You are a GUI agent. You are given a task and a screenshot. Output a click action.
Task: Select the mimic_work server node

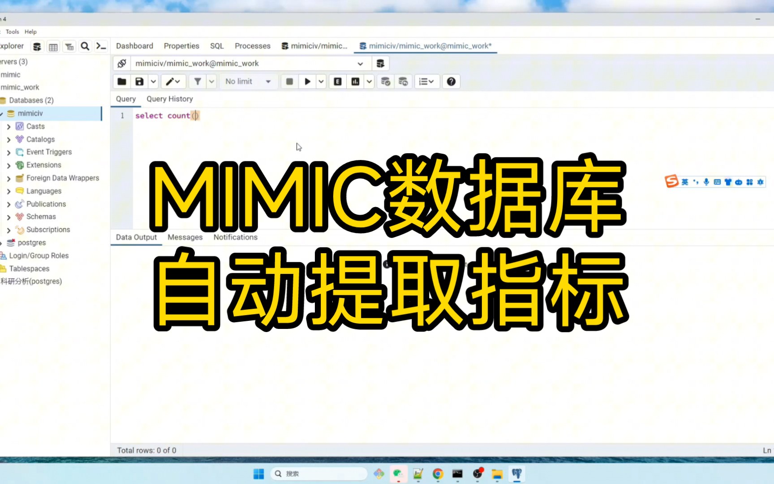click(x=20, y=87)
